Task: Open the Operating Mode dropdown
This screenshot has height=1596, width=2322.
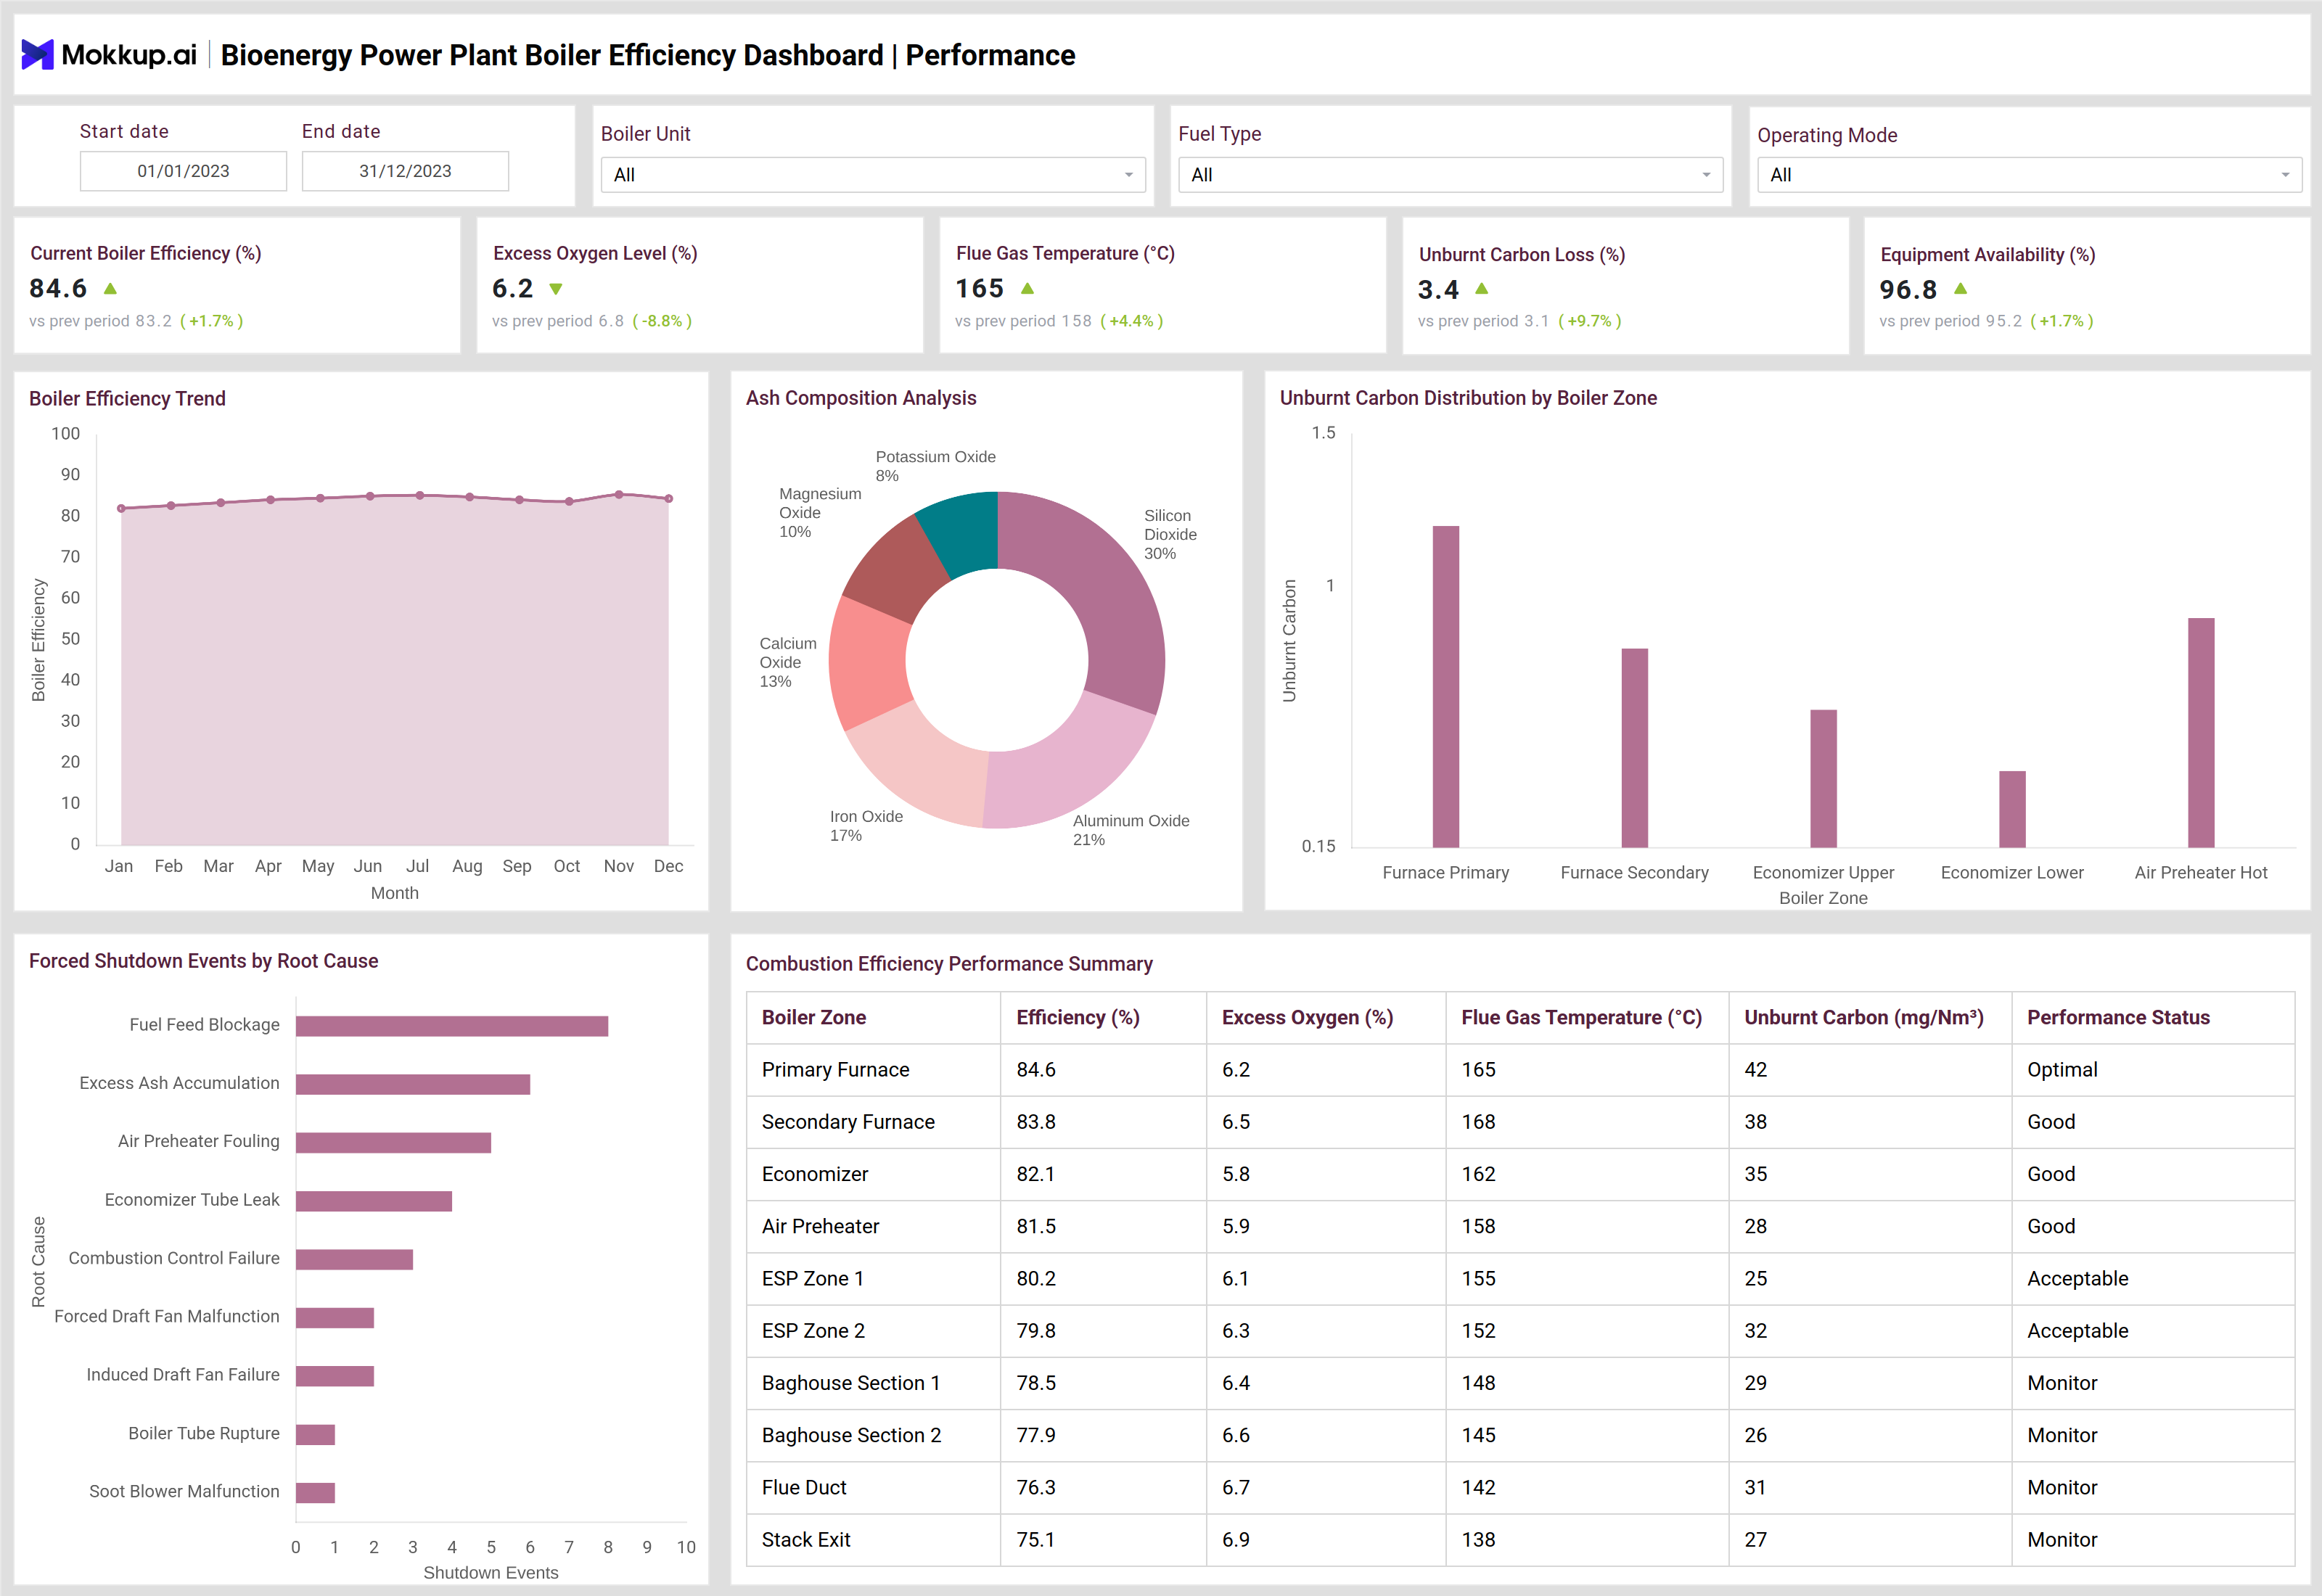Action: coord(2029,175)
